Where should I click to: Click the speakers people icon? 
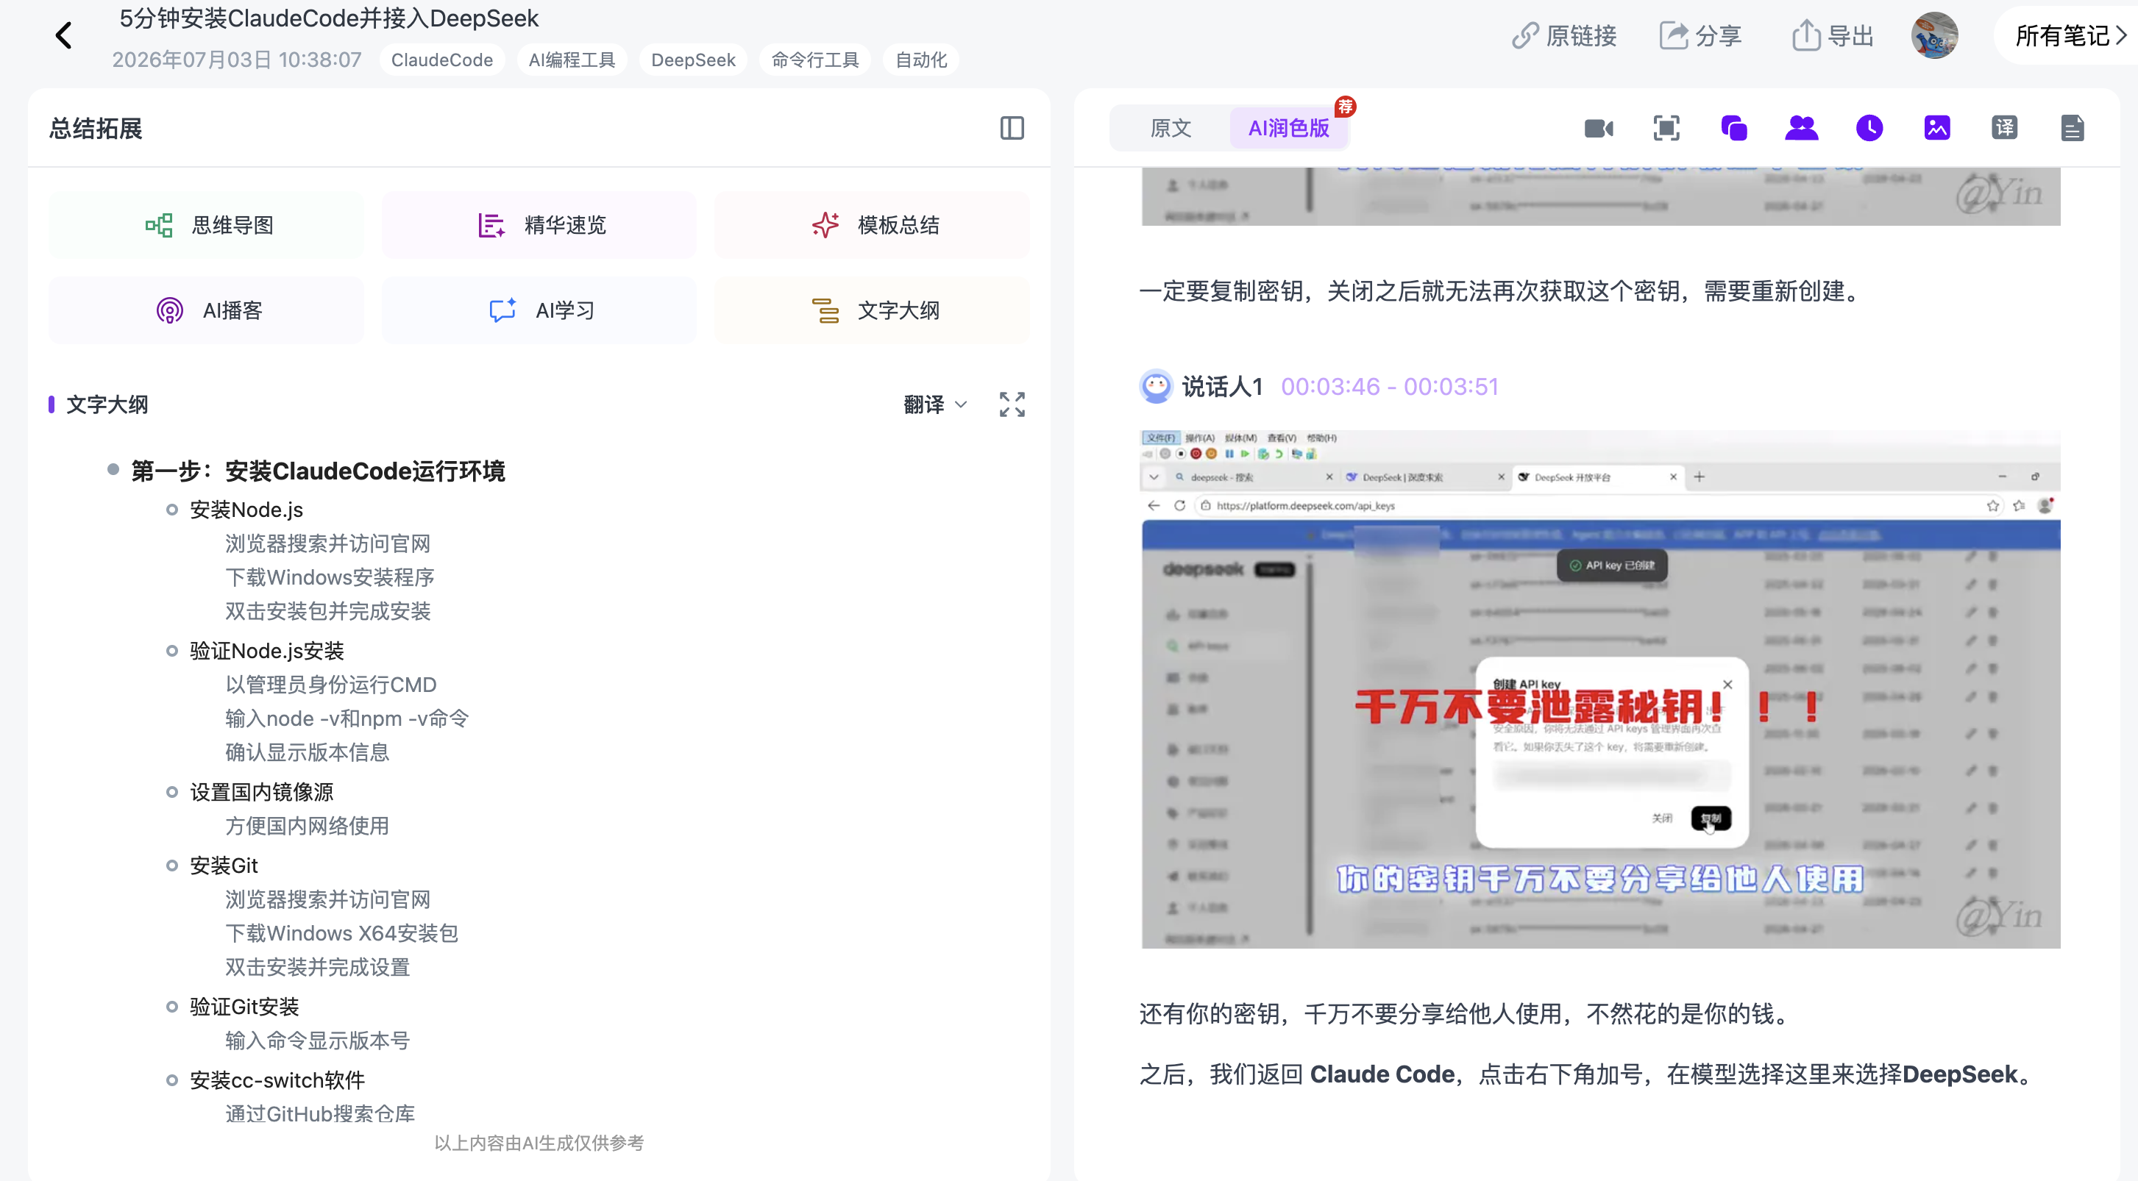point(1801,128)
